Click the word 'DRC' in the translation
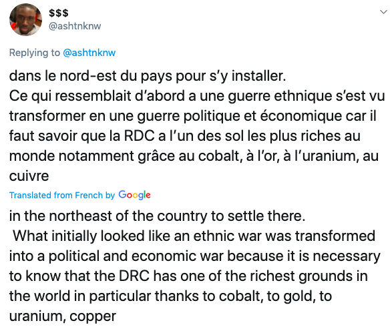The width and height of the screenshot is (392, 331). pyautogui.click(x=134, y=276)
